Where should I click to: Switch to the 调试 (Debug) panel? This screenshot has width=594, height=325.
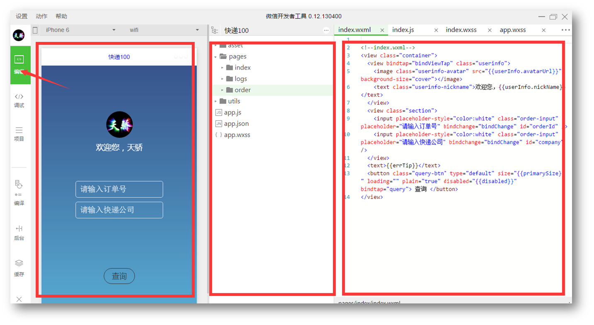pos(19,101)
